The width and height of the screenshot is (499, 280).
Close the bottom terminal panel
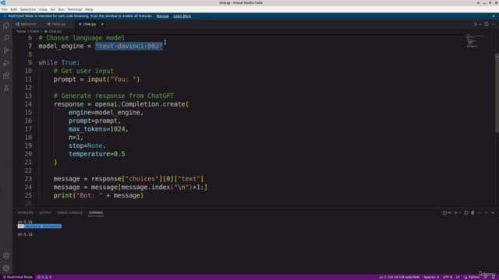click(493, 212)
